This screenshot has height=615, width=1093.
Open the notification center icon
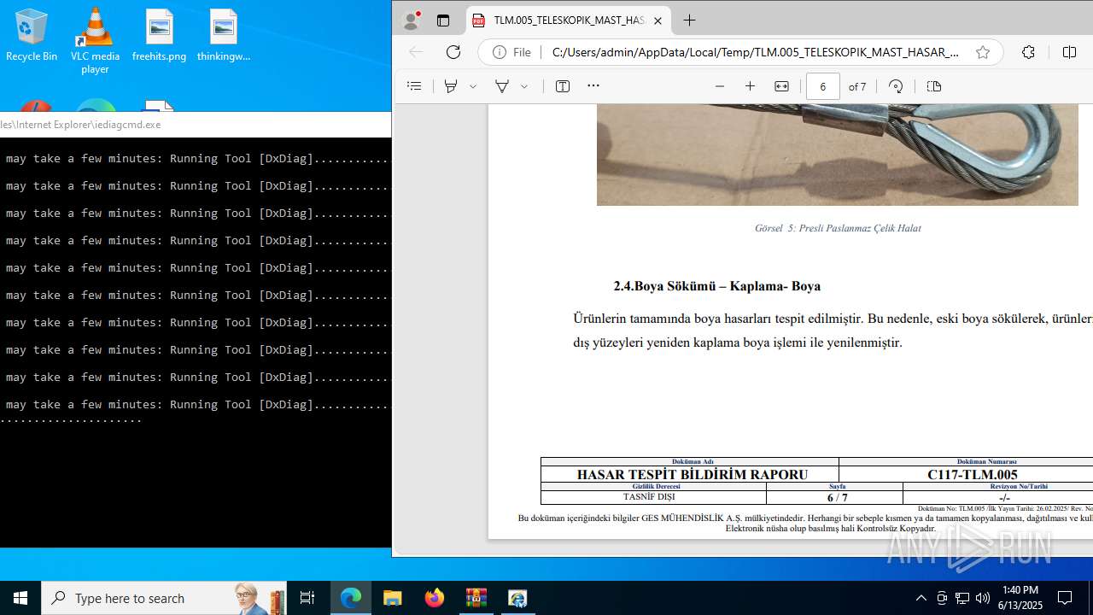coord(1065,598)
